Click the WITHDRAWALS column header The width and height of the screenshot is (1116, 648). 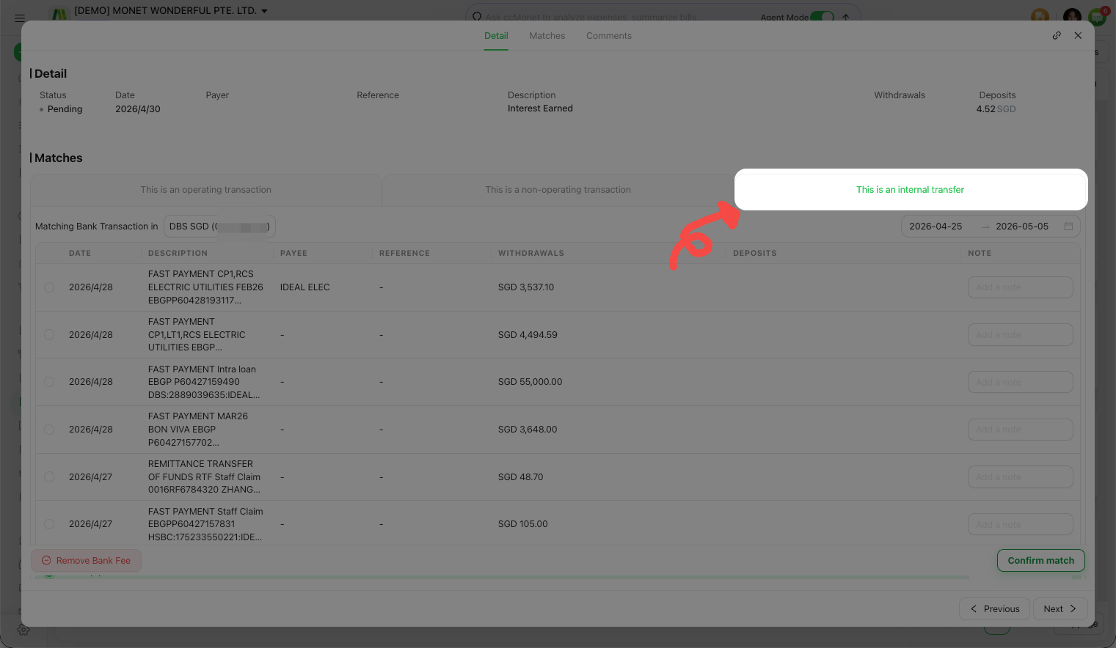pyautogui.click(x=530, y=254)
